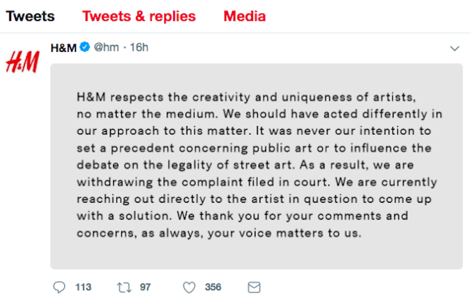Click the 16h tweet timestamp
Viewport: 471px width, 297px height.
pyautogui.click(x=139, y=48)
